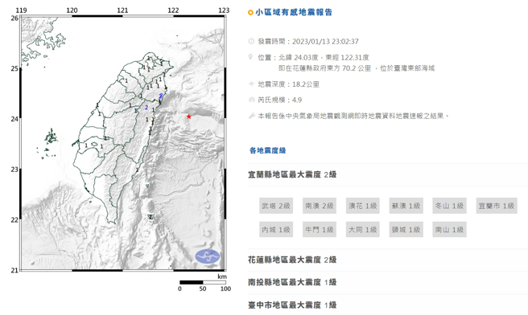
Task: Click the text 即在花蓮縣政府東方 70.2 公里
Action: [324, 68]
